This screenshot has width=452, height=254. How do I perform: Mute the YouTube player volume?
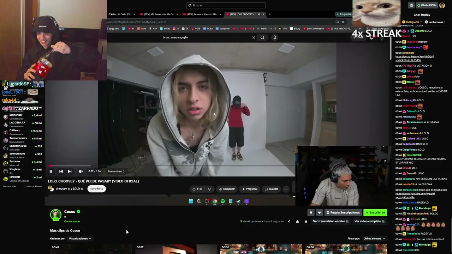click(x=81, y=171)
